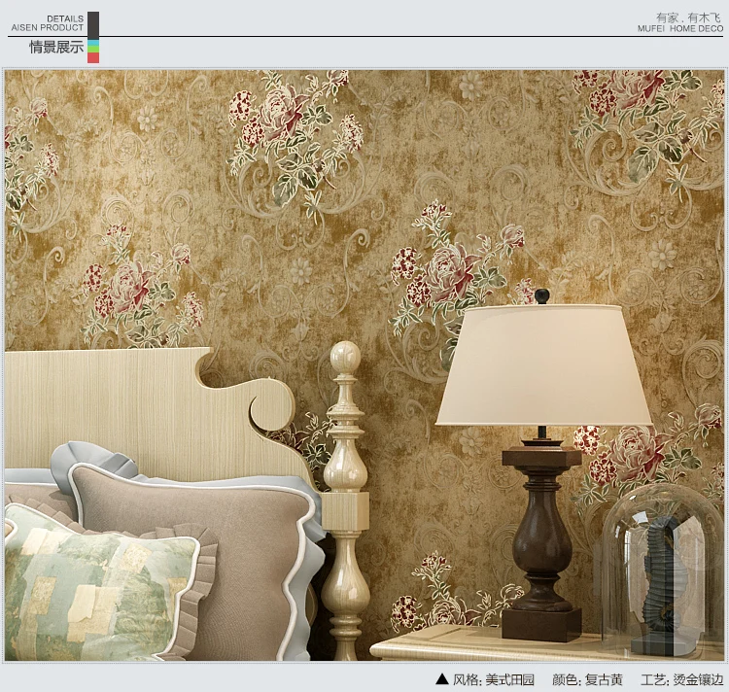The height and width of the screenshot is (692, 729).
Task: Click the '颜色: 复古黄' caption
Action: (587, 679)
